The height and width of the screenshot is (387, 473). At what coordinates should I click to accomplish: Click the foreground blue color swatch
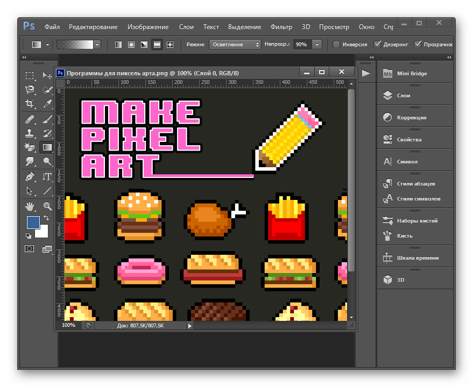click(x=33, y=223)
